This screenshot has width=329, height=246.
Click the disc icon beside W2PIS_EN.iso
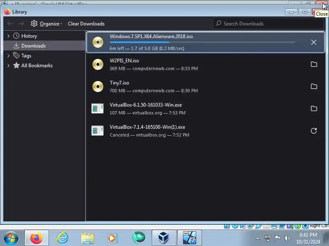[x=98, y=64]
